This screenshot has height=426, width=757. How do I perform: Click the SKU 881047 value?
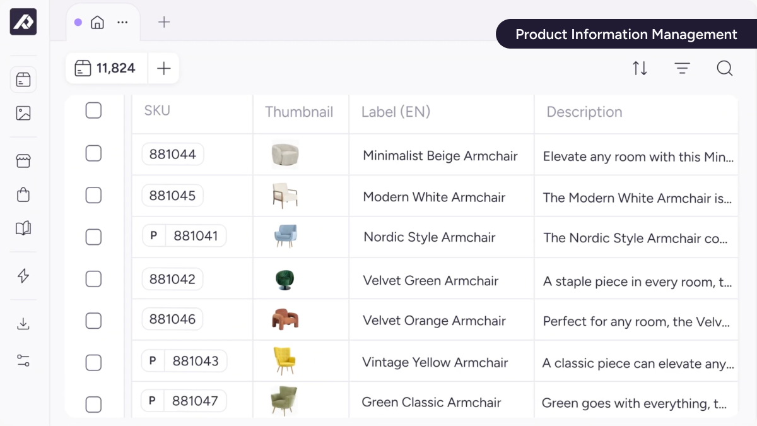click(x=195, y=401)
